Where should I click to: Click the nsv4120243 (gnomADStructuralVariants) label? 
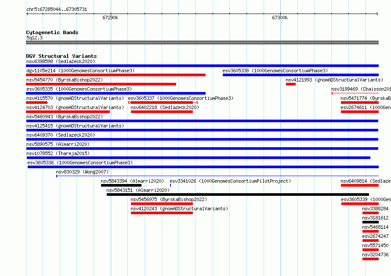179,209
